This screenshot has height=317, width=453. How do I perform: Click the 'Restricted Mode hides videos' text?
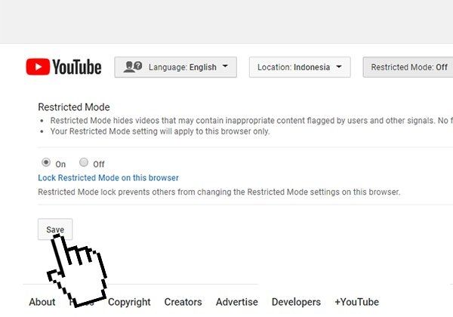pyautogui.click(x=251, y=121)
